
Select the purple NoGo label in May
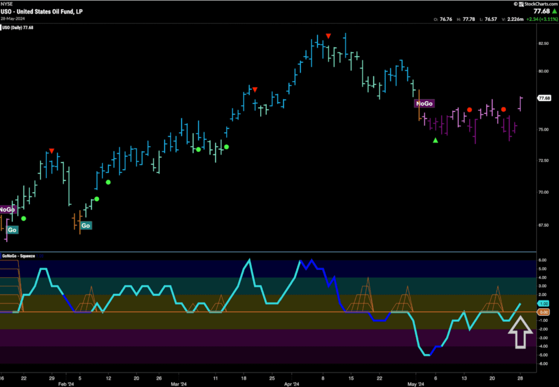[424, 104]
